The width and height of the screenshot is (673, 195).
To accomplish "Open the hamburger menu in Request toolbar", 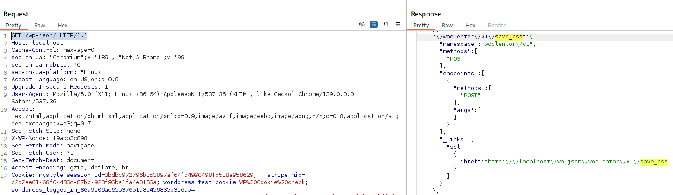I will [398, 24].
